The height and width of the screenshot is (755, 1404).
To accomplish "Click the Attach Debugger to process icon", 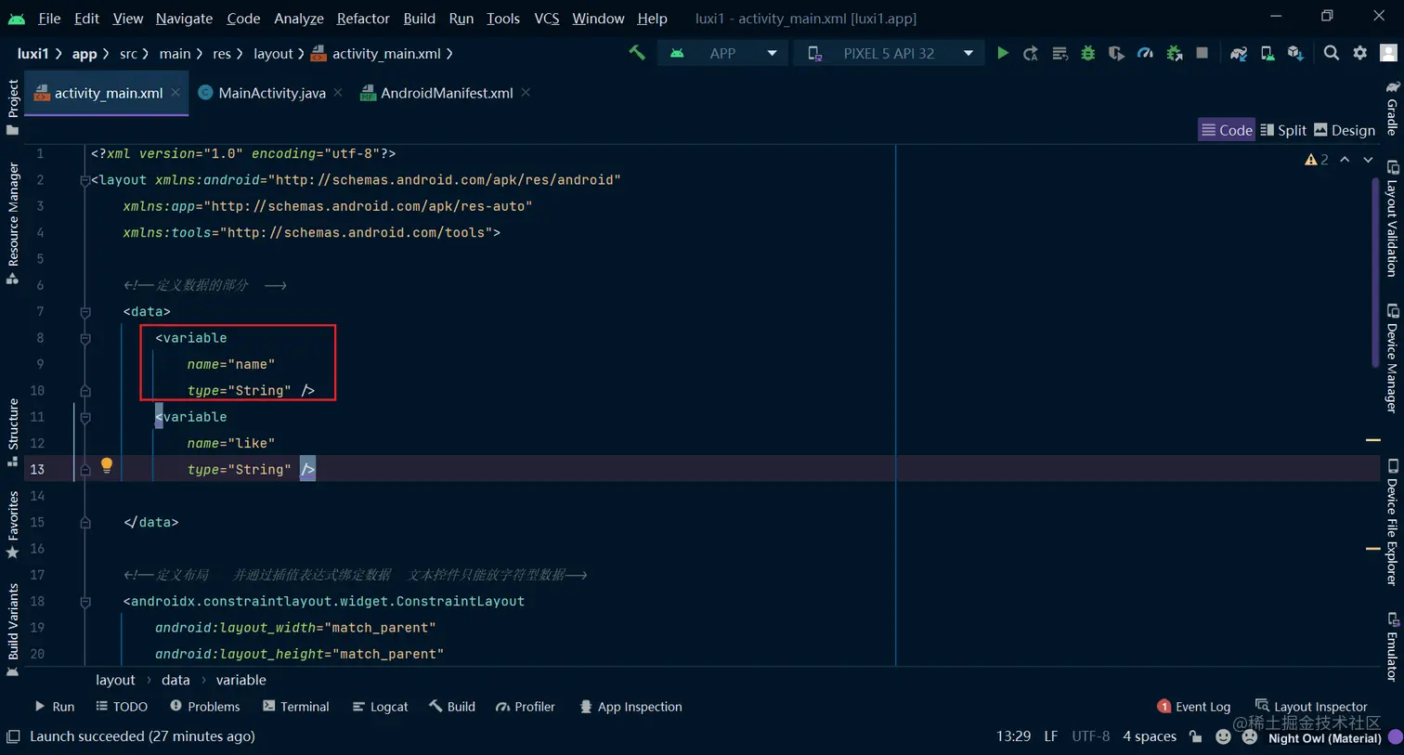I will (1175, 53).
